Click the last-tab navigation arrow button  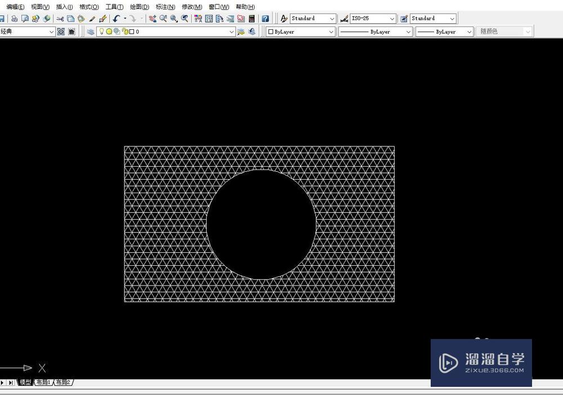(x=11, y=383)
